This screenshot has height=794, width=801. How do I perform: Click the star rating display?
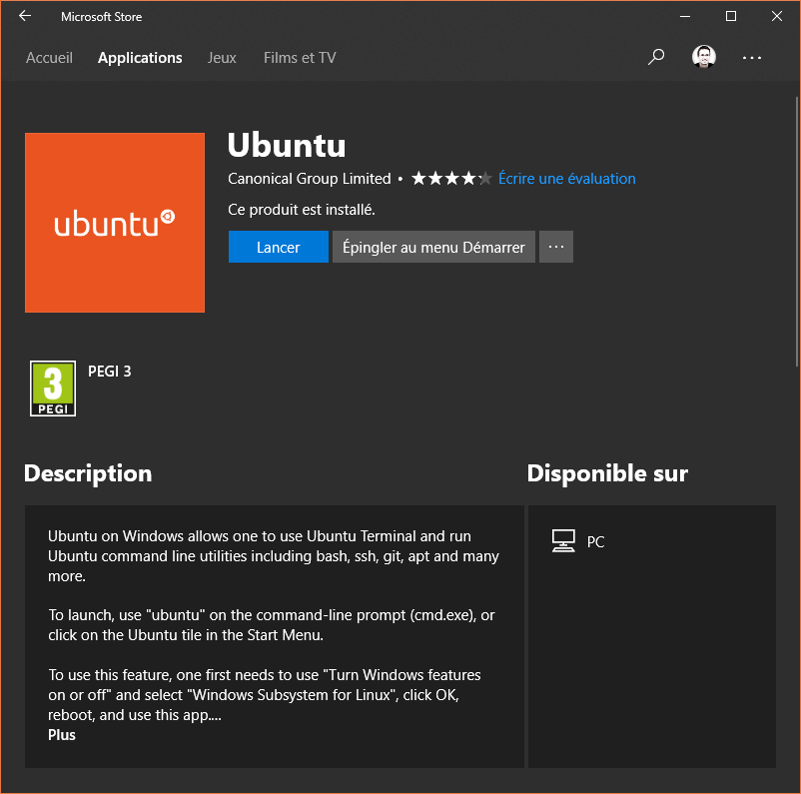click(451, 179)
